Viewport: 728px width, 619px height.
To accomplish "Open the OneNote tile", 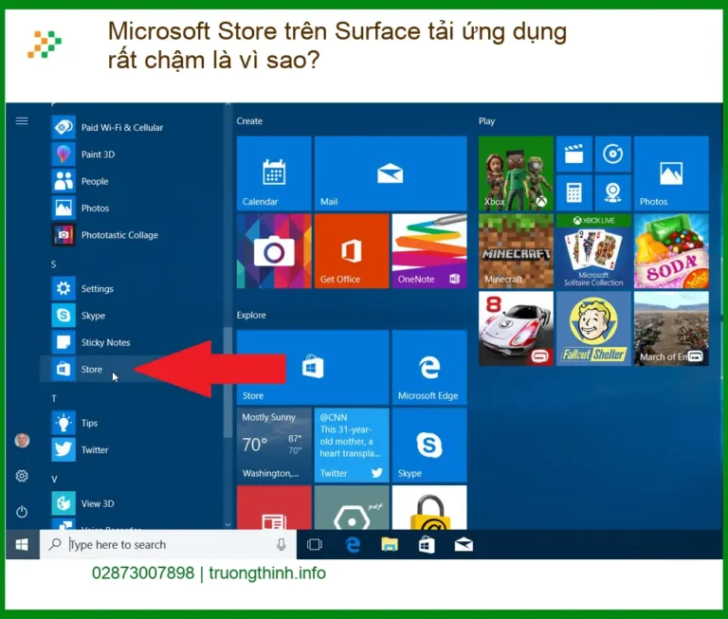I will pos(429,251).
